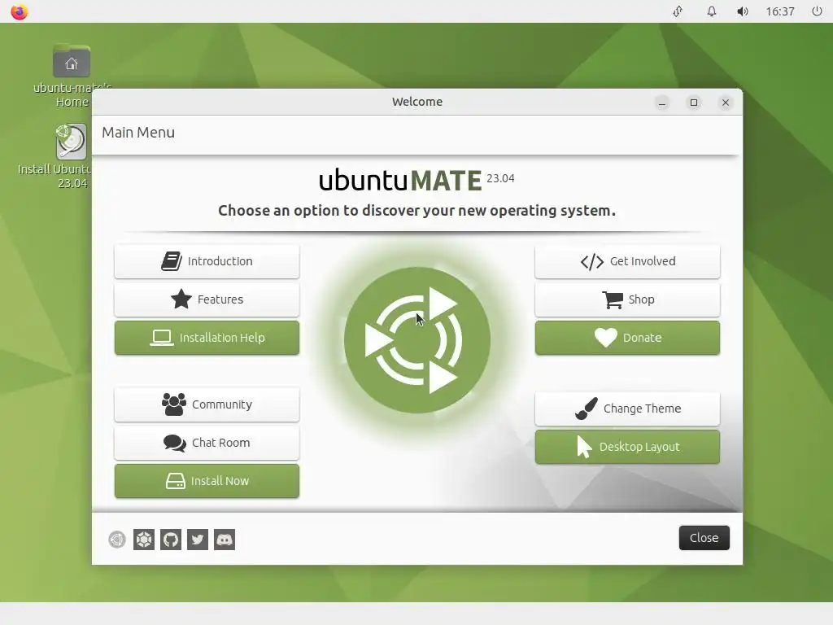Maximize the Welcome window

click(694, 103)
